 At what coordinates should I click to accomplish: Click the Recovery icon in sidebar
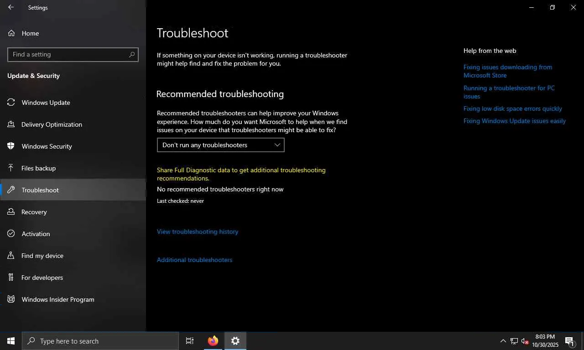pyautogui.click(x=11, y=212)
